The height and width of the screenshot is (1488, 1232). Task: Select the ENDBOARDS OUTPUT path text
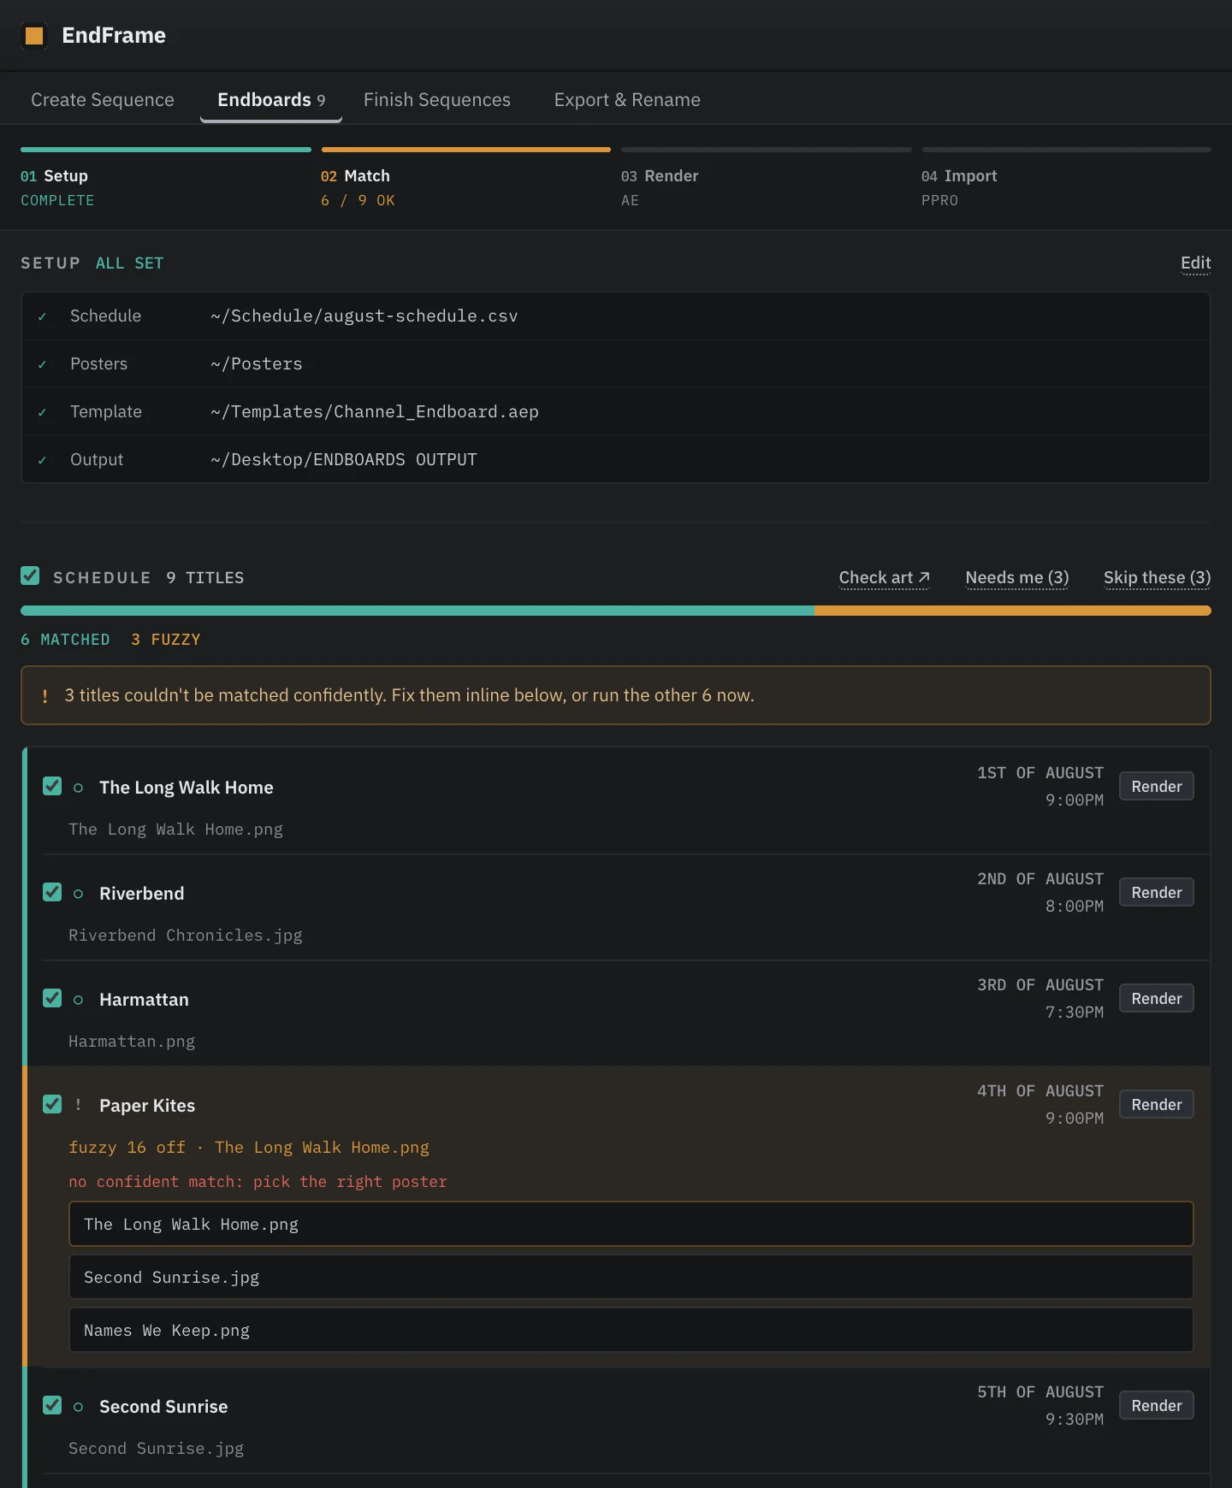coord(344,460)
